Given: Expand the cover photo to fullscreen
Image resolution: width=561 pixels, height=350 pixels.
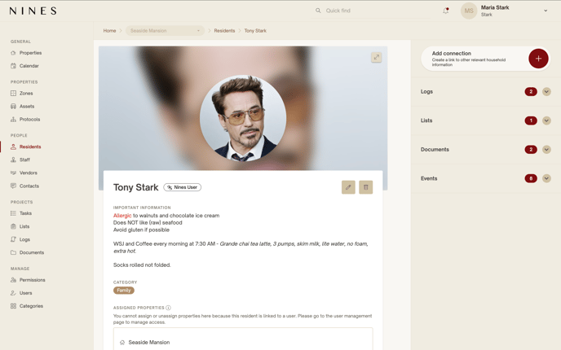Looking at the screenshot, I should [x=377, y=57].
